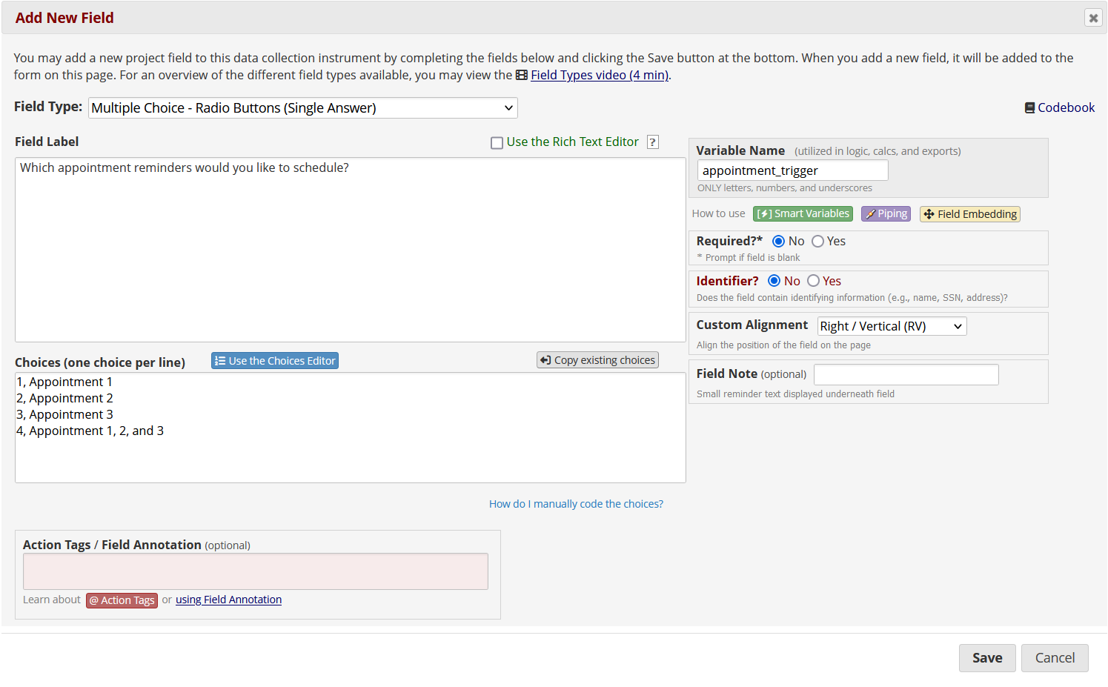Set Required to Yes
The width and height of the screenshot is (1108, 687).
click(817, 242)
